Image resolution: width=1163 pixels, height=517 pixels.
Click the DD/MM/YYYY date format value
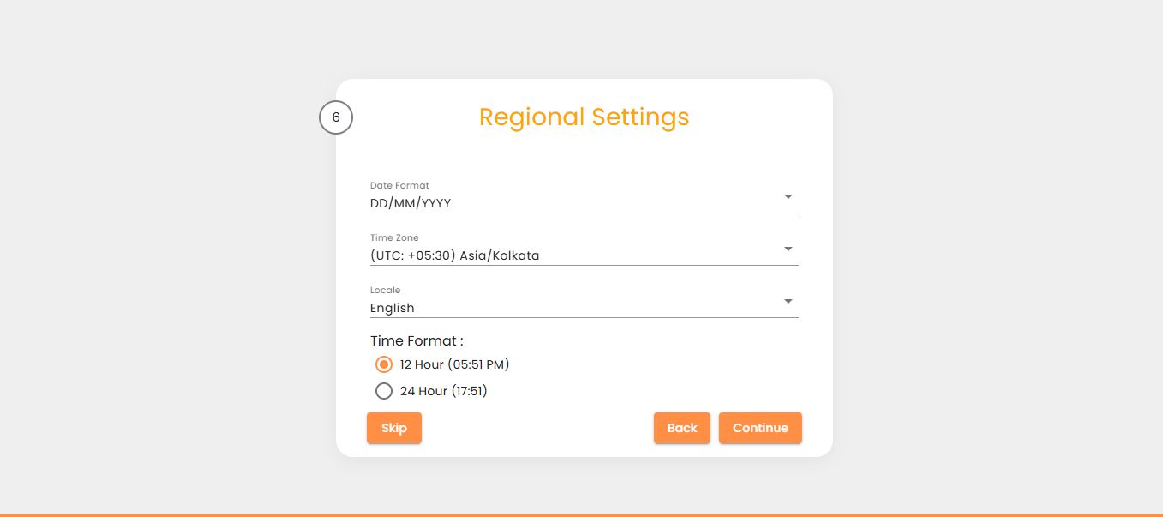[x=411, y=203]
